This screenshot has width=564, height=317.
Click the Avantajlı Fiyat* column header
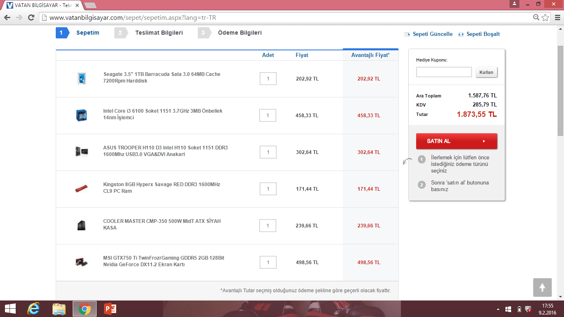click(x=370, y=55)
